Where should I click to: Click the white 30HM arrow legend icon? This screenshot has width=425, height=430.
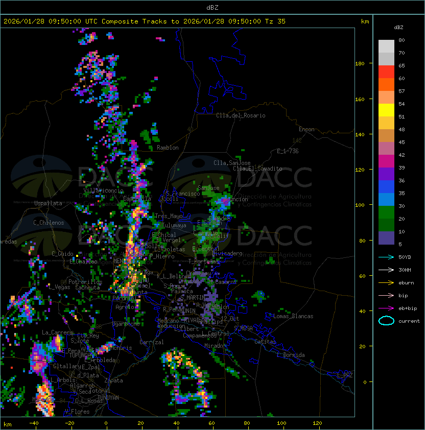click(x=386, y=270)
